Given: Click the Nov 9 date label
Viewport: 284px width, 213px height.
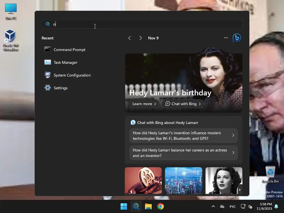Looking at the screenshot, I should coord(153,38).
